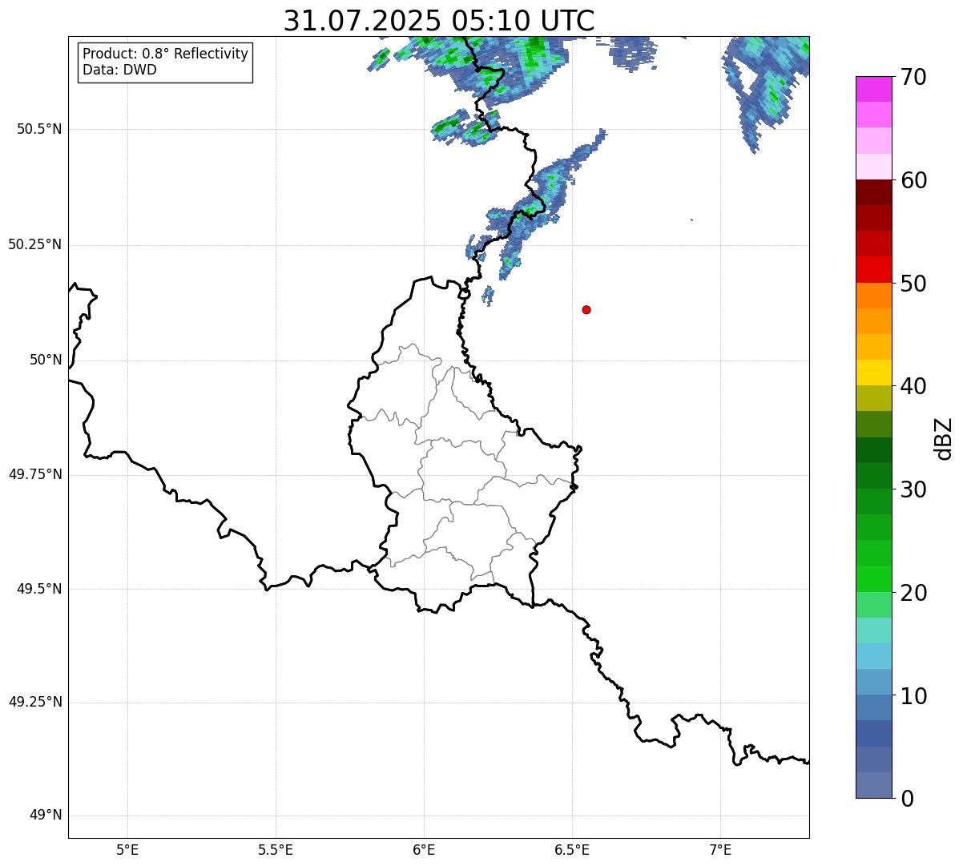
Task: Click the 6°E longitude label
Action: (424, 849)
